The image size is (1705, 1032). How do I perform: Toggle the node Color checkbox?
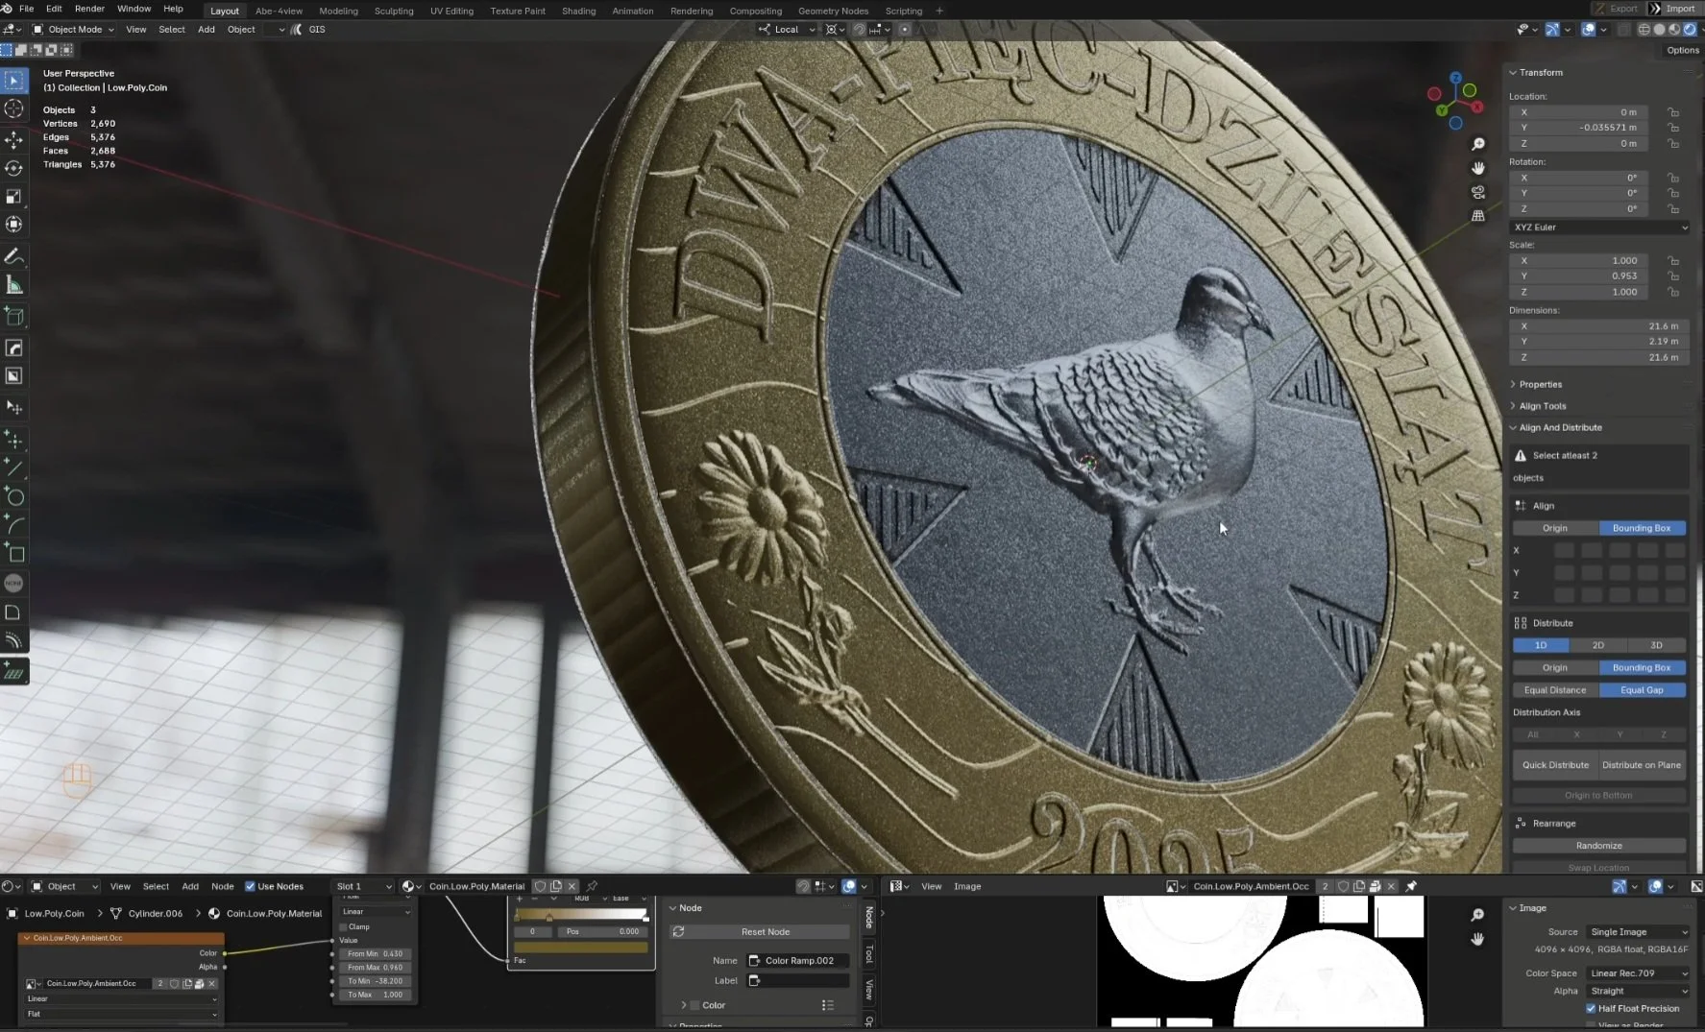pos(695,1005)
